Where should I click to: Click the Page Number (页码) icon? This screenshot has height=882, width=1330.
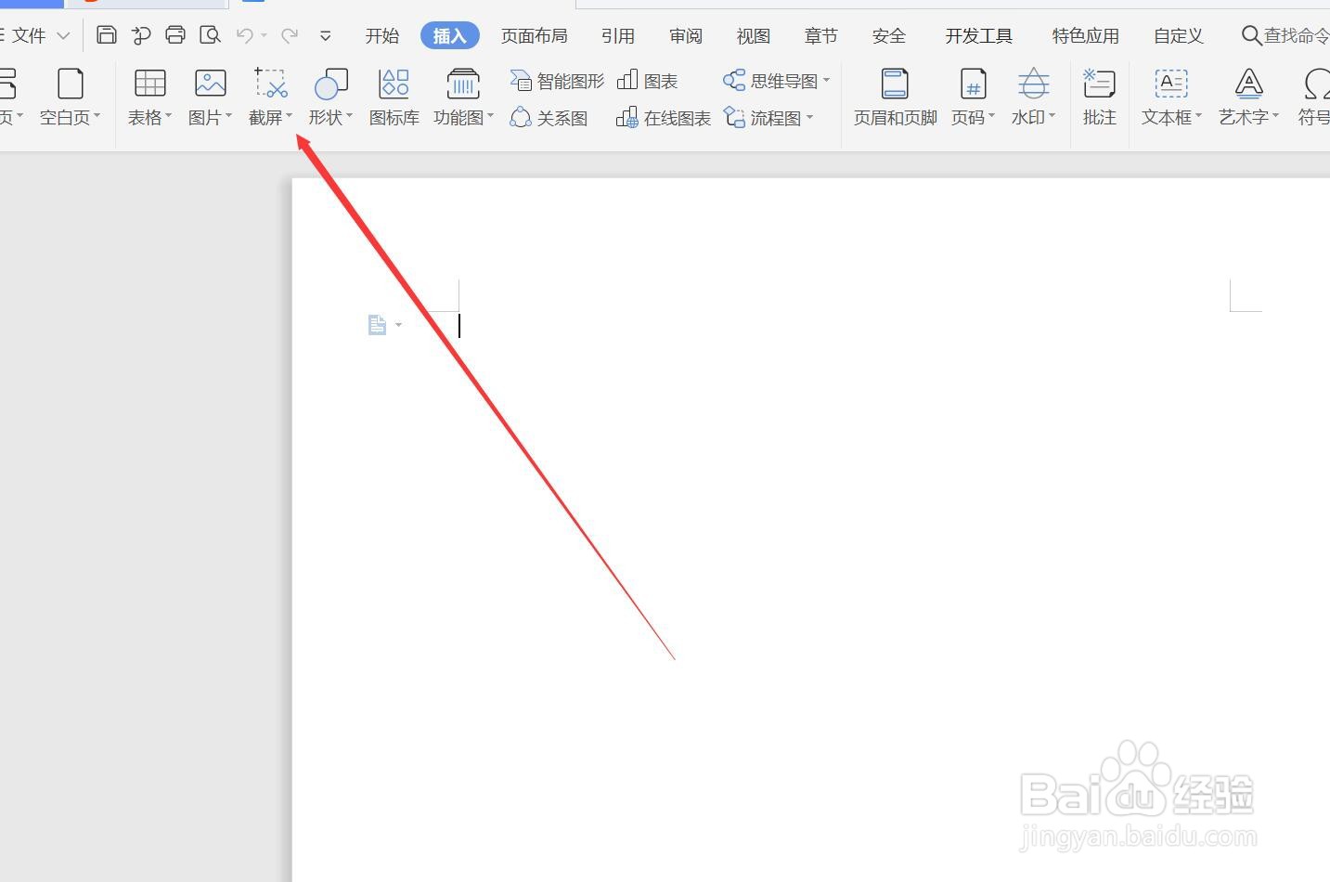[973, 84]
